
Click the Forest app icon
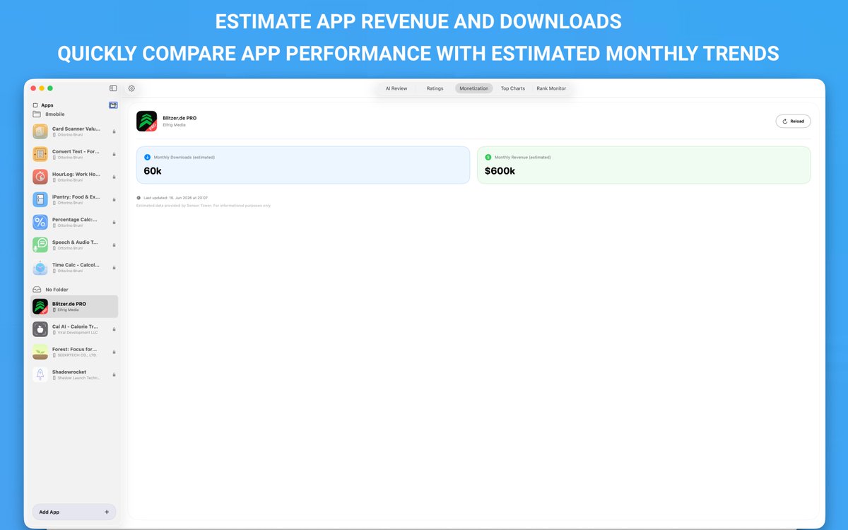coord(40,352)
